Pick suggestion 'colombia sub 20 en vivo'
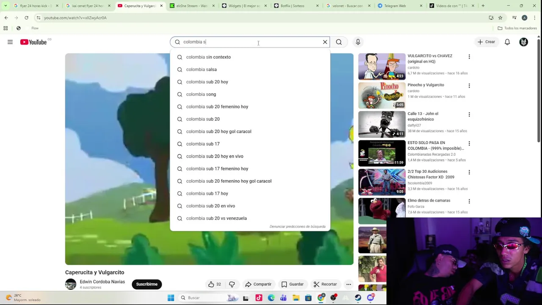Screen dimensions: 542x305 pos(250,206)
